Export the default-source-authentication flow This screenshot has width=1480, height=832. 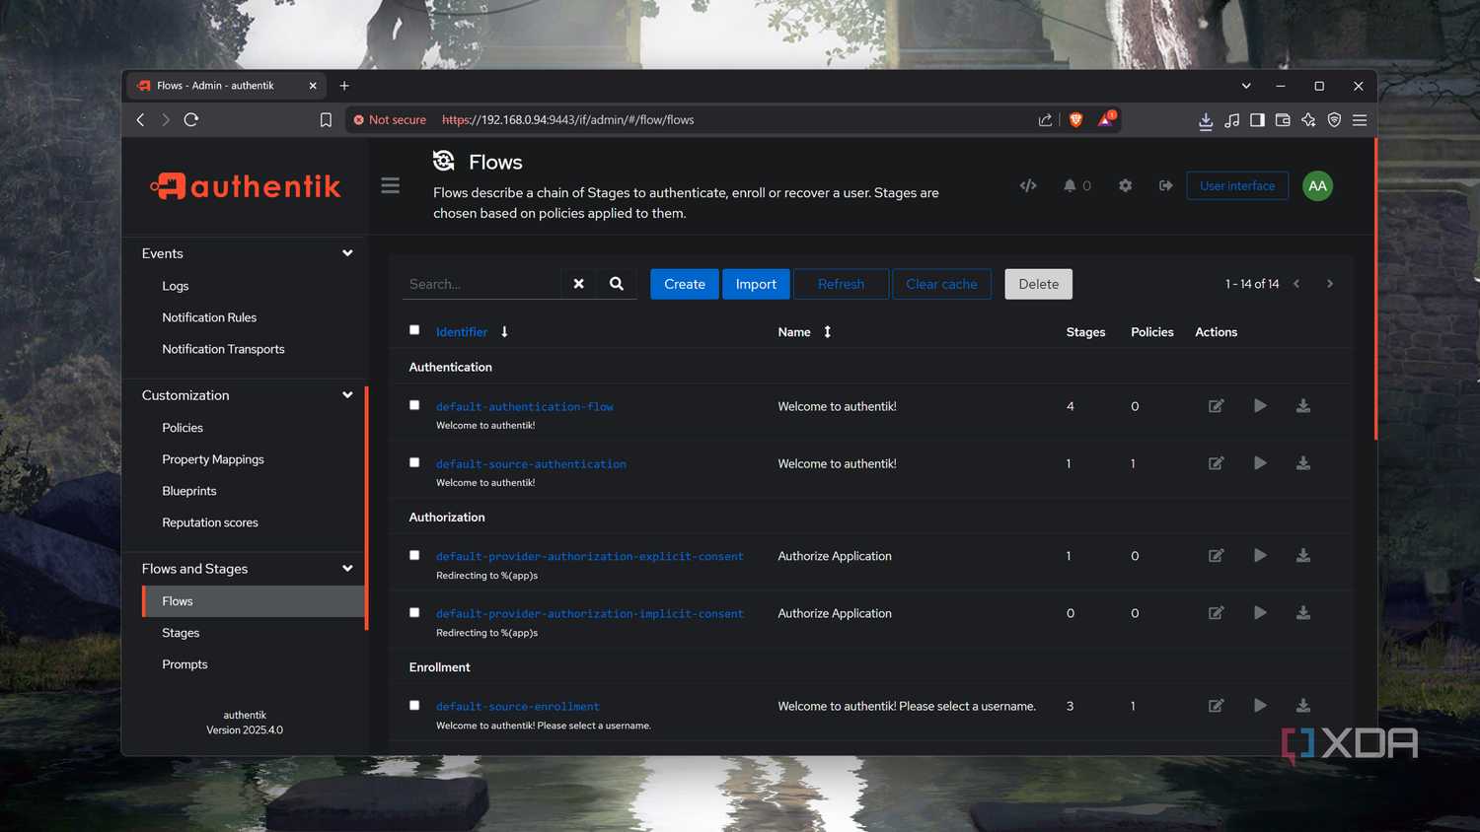(x=1303, y=463)
